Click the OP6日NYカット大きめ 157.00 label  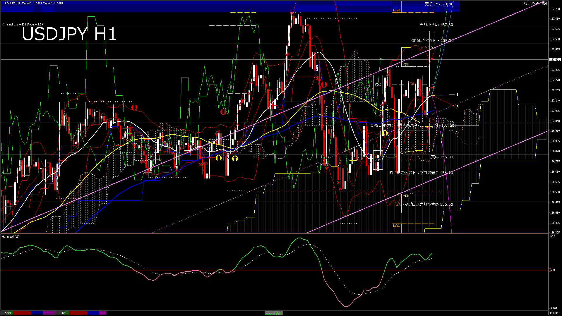pos(412,125)
